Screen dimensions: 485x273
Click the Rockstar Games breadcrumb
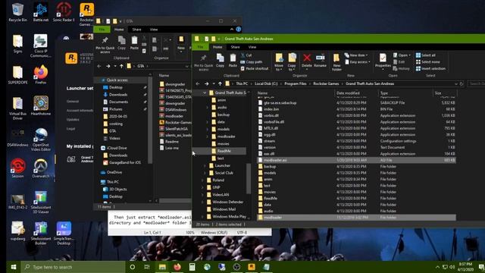(x=326, y=83)
